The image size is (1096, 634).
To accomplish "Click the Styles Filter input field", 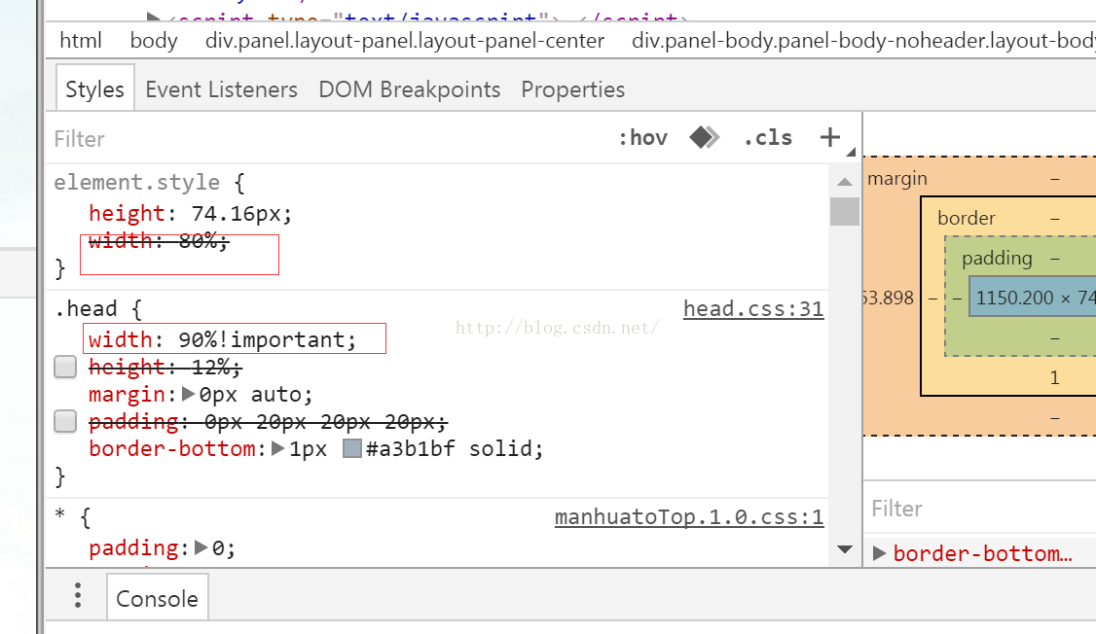I will (x=329, y=138).
